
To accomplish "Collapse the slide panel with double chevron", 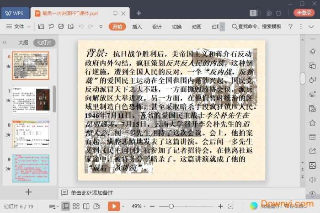I will [5, 43].
